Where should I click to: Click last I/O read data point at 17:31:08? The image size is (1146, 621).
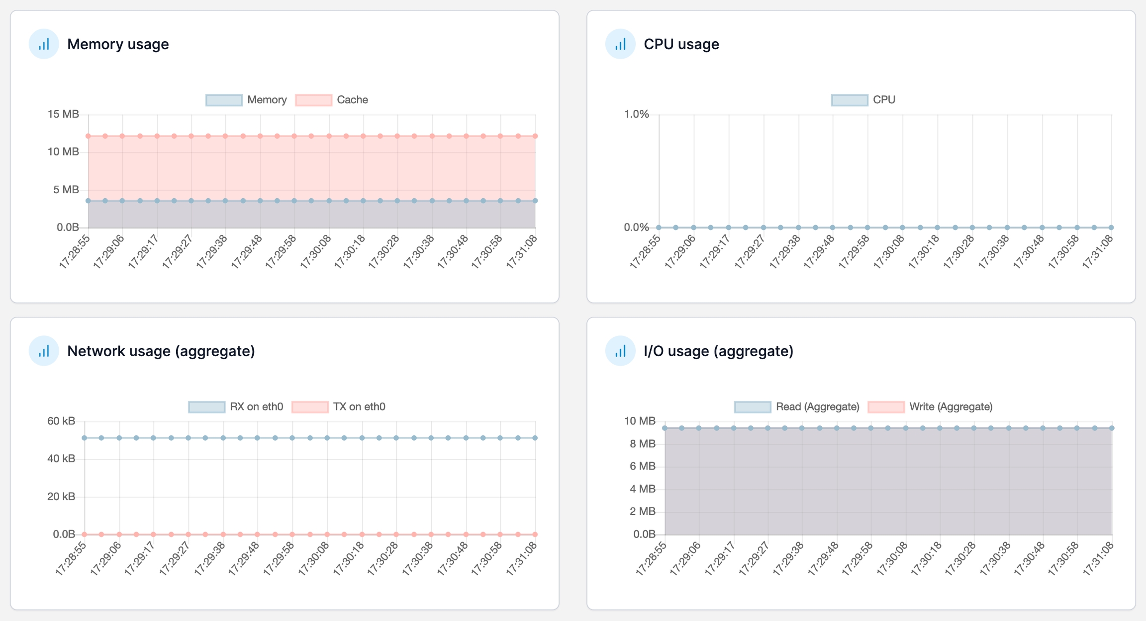click(1112, 428)
